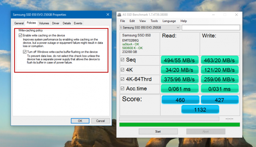
Task: Click the 4K-64Thrd read result 375/96 MB/s
Action: click(180, 79)
